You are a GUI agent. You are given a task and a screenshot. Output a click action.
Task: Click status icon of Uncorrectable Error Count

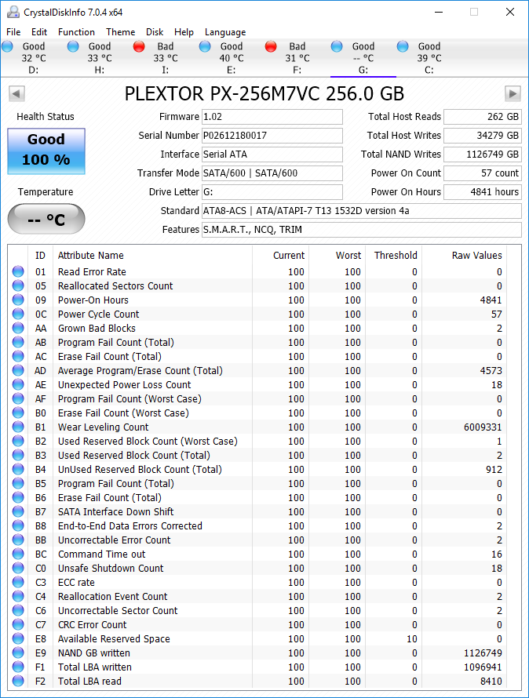click(x=18, y=540)
